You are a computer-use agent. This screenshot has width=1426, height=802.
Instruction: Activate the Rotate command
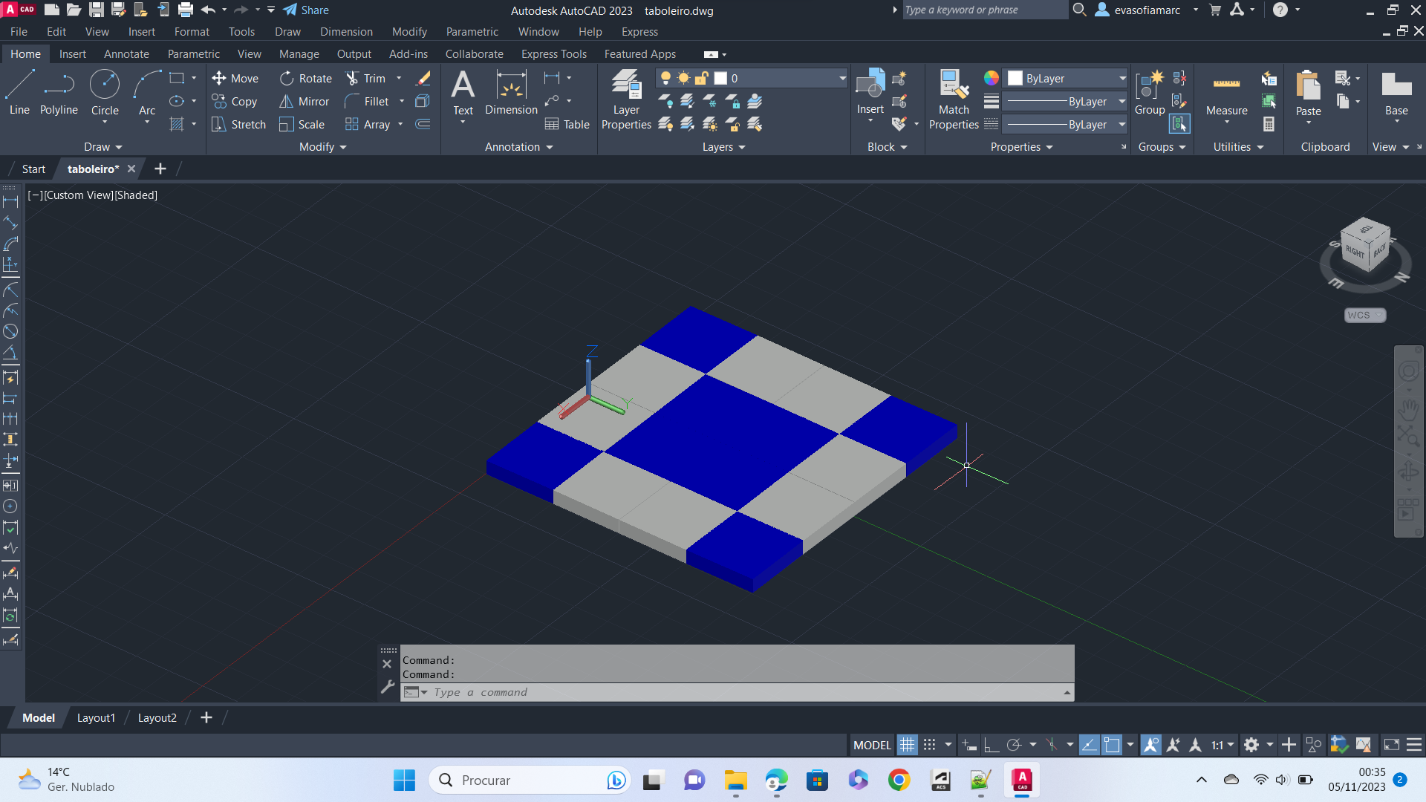pyautogui.click(x=306, y=78)
